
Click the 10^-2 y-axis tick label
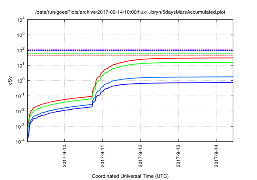click(x=21, y=111)
